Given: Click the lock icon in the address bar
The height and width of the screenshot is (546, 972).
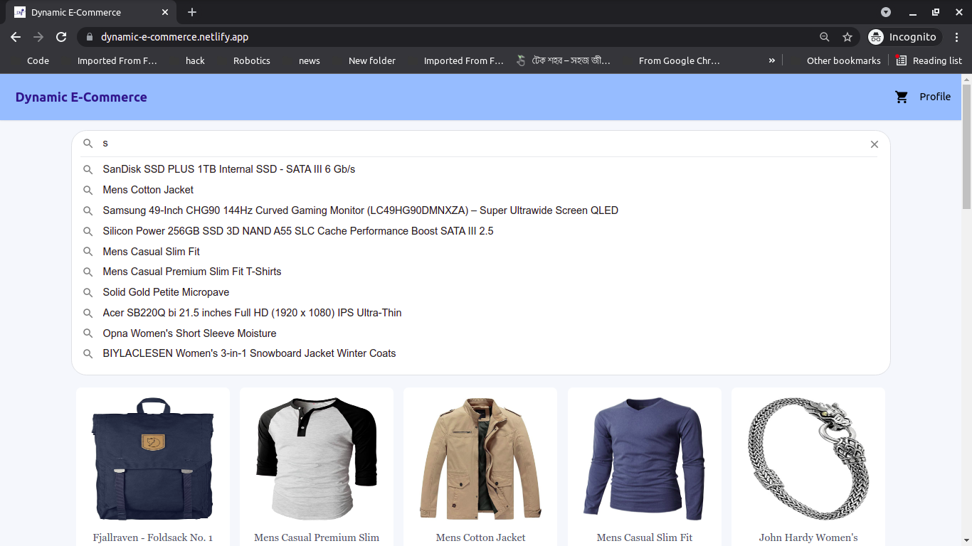Looking at the screenshot, I should [89, 37].
